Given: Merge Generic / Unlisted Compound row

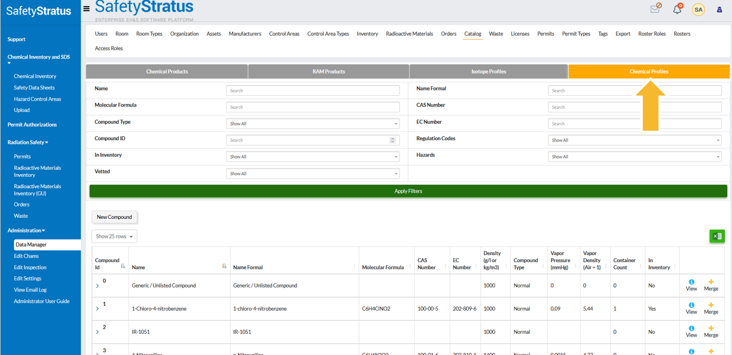Looking at the screenshot, I should point(711,285).
